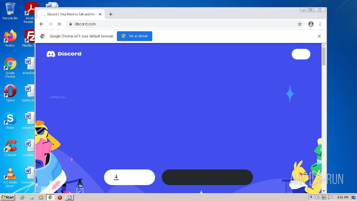Open Action Center flag icon
Image resolution: width=357 pixels, height=201 pixels.
pyautogui.click(x=331, y=197)
